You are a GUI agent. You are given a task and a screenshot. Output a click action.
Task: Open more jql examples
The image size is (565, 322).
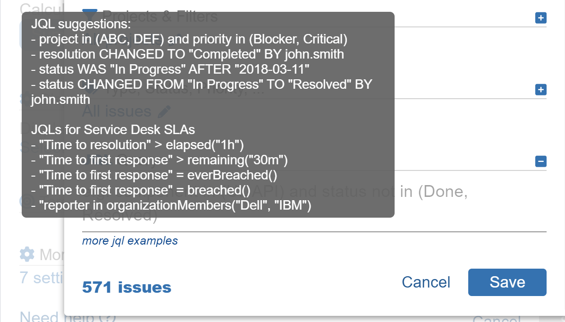130,241
